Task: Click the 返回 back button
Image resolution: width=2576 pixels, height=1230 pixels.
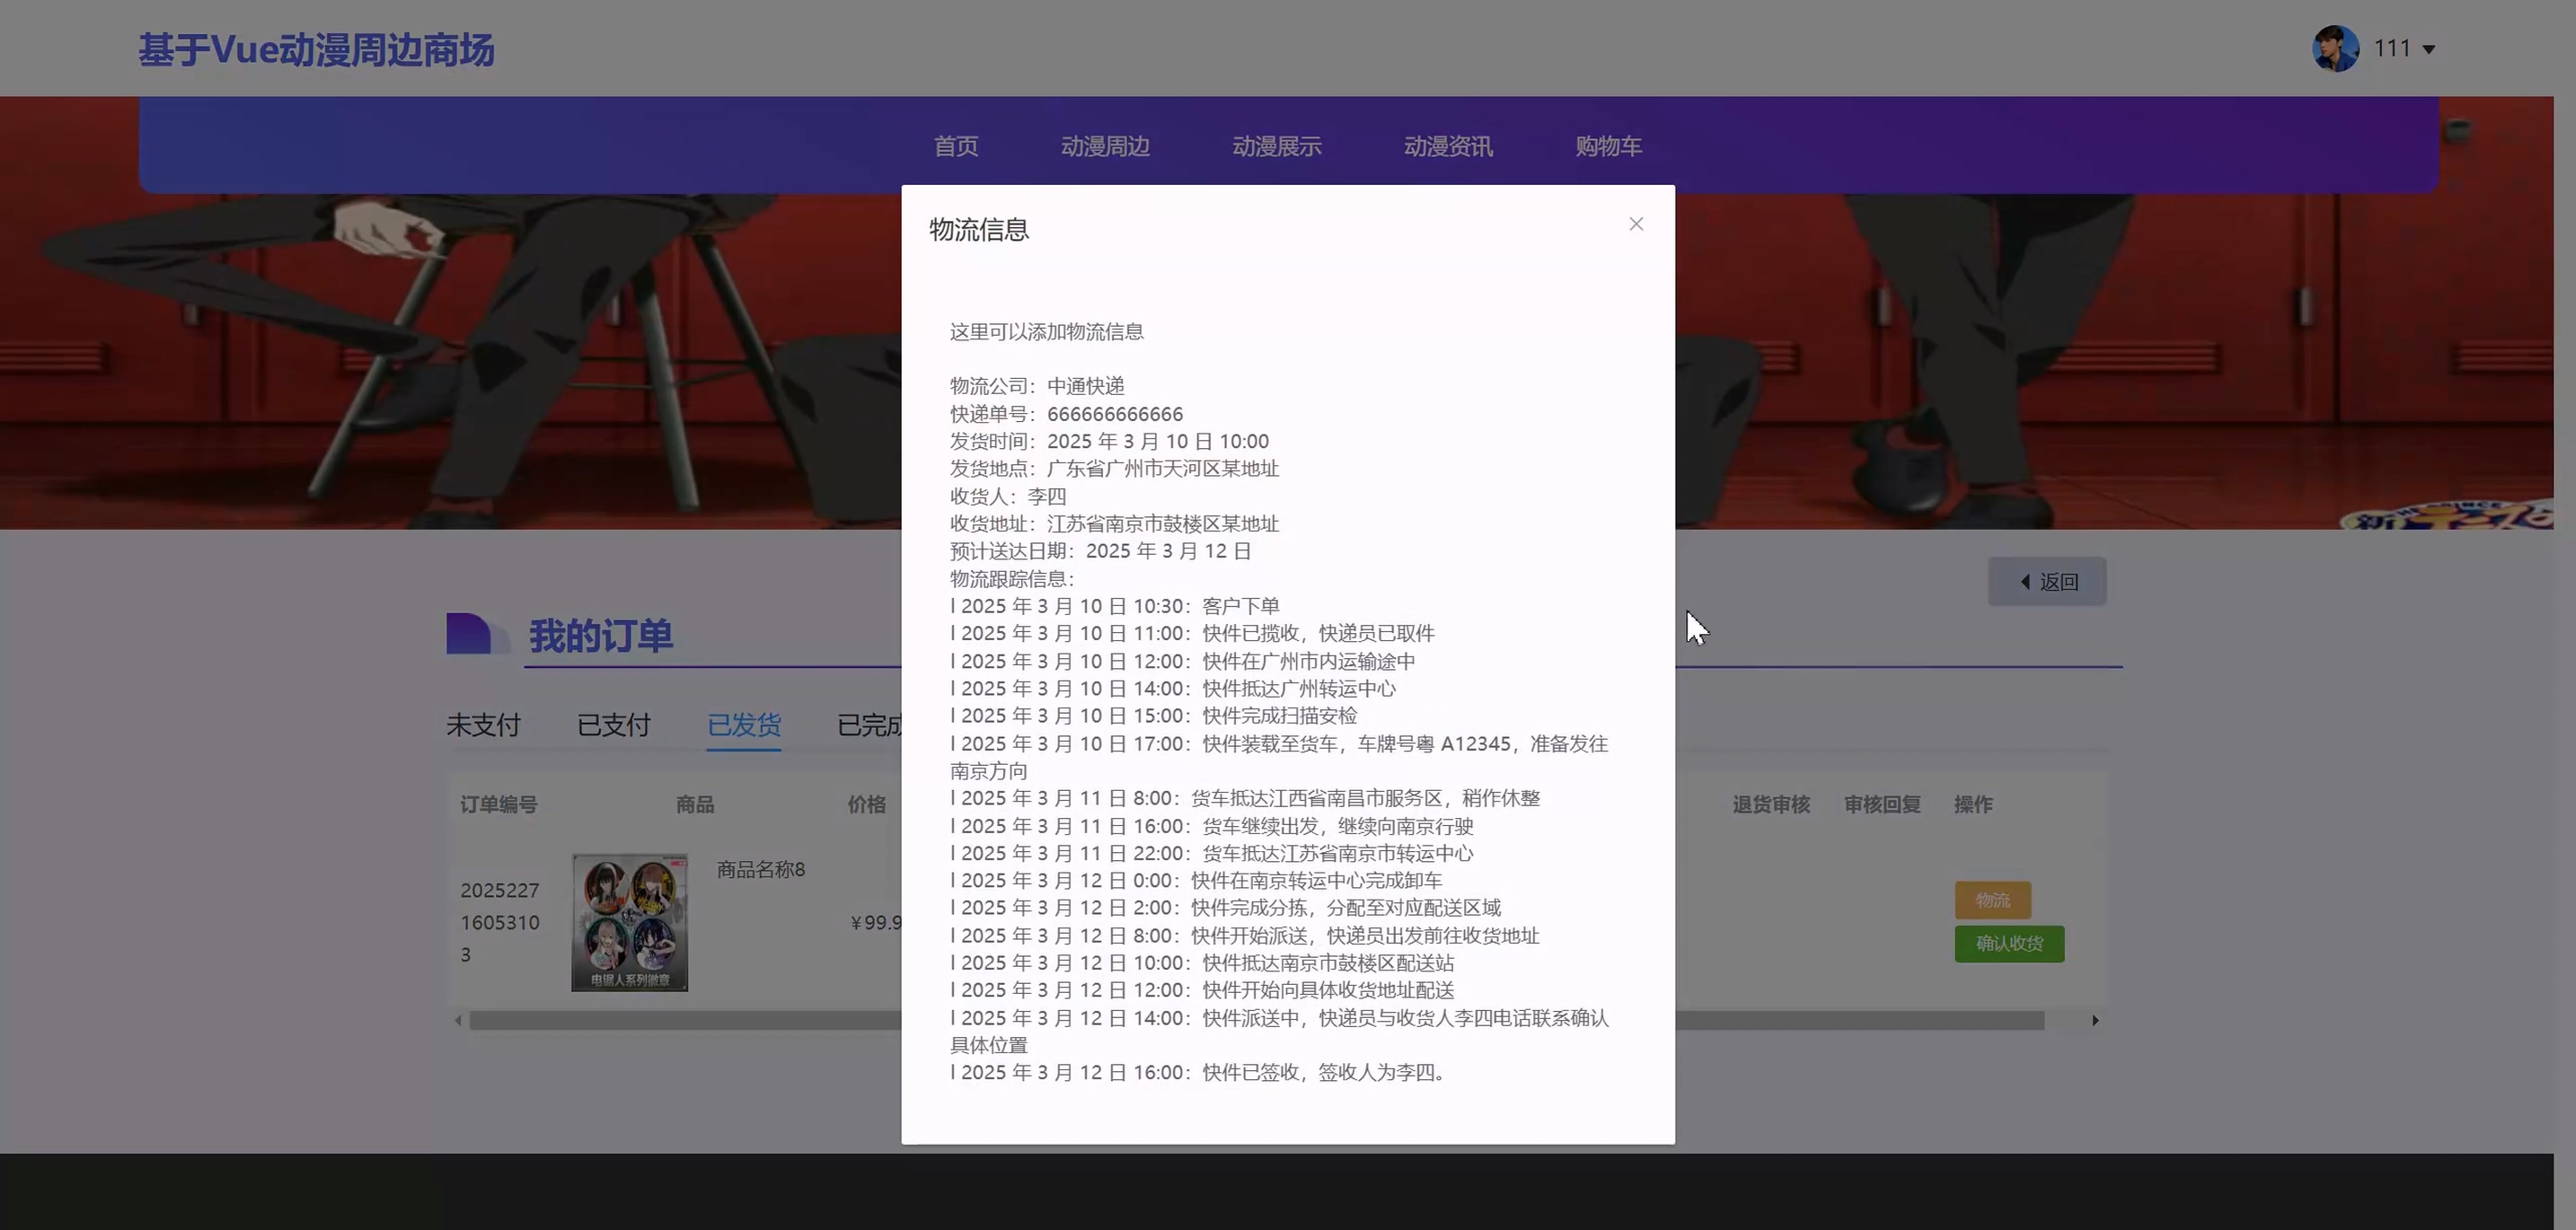Action: [x=2047, y=582]
